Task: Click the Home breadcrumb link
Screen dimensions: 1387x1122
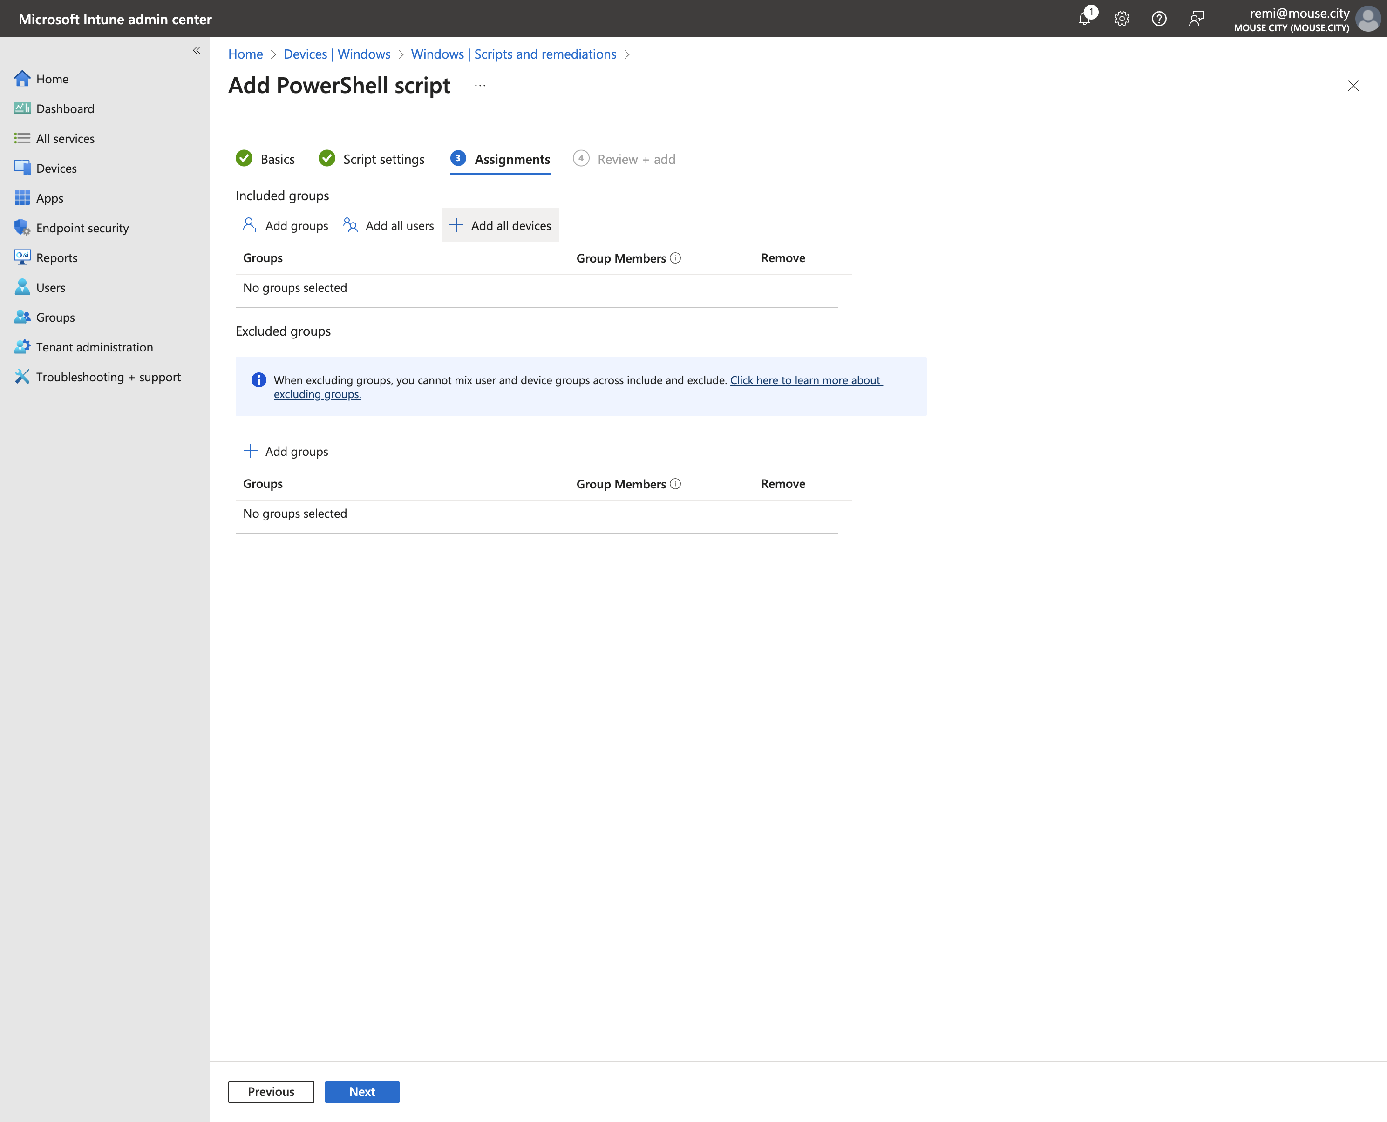Action: [246, 54]
